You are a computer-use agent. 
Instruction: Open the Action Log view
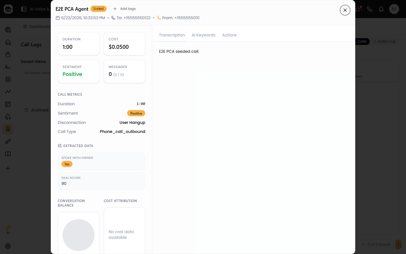click(x=385, y=41)
